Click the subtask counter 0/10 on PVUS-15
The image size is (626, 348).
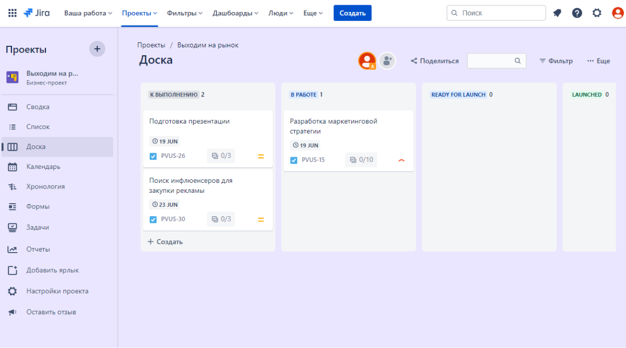(x=361, y=160)
